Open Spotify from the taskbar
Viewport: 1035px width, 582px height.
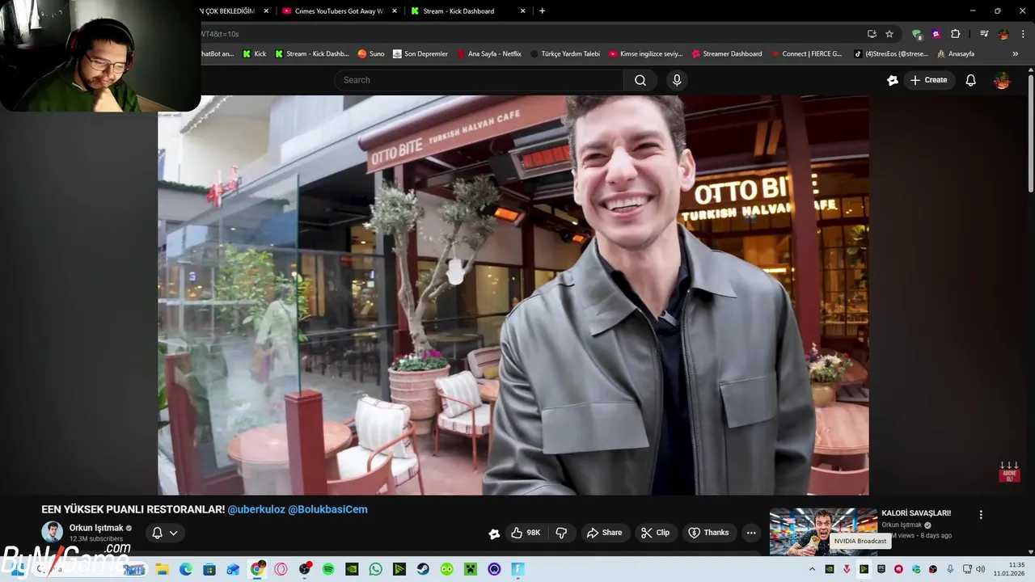point(328,569)
